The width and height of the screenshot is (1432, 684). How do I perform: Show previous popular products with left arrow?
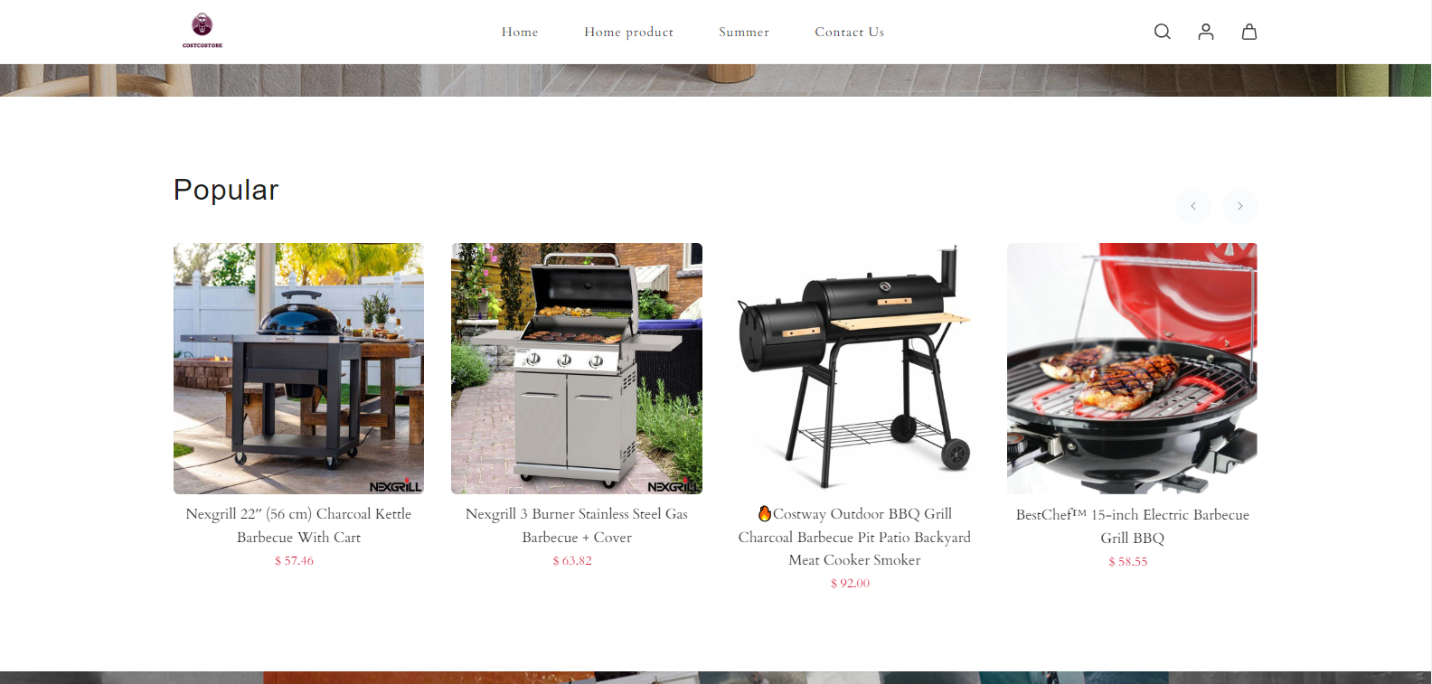[x=1193, y=206]
